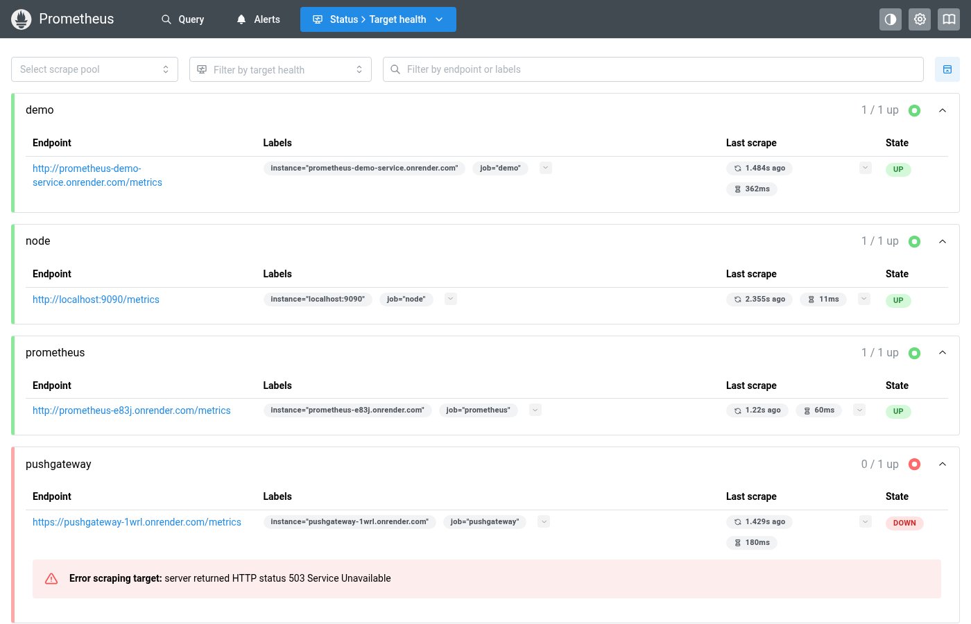
Task: Click the 362ms scrape duration badge
Action: 752,189
